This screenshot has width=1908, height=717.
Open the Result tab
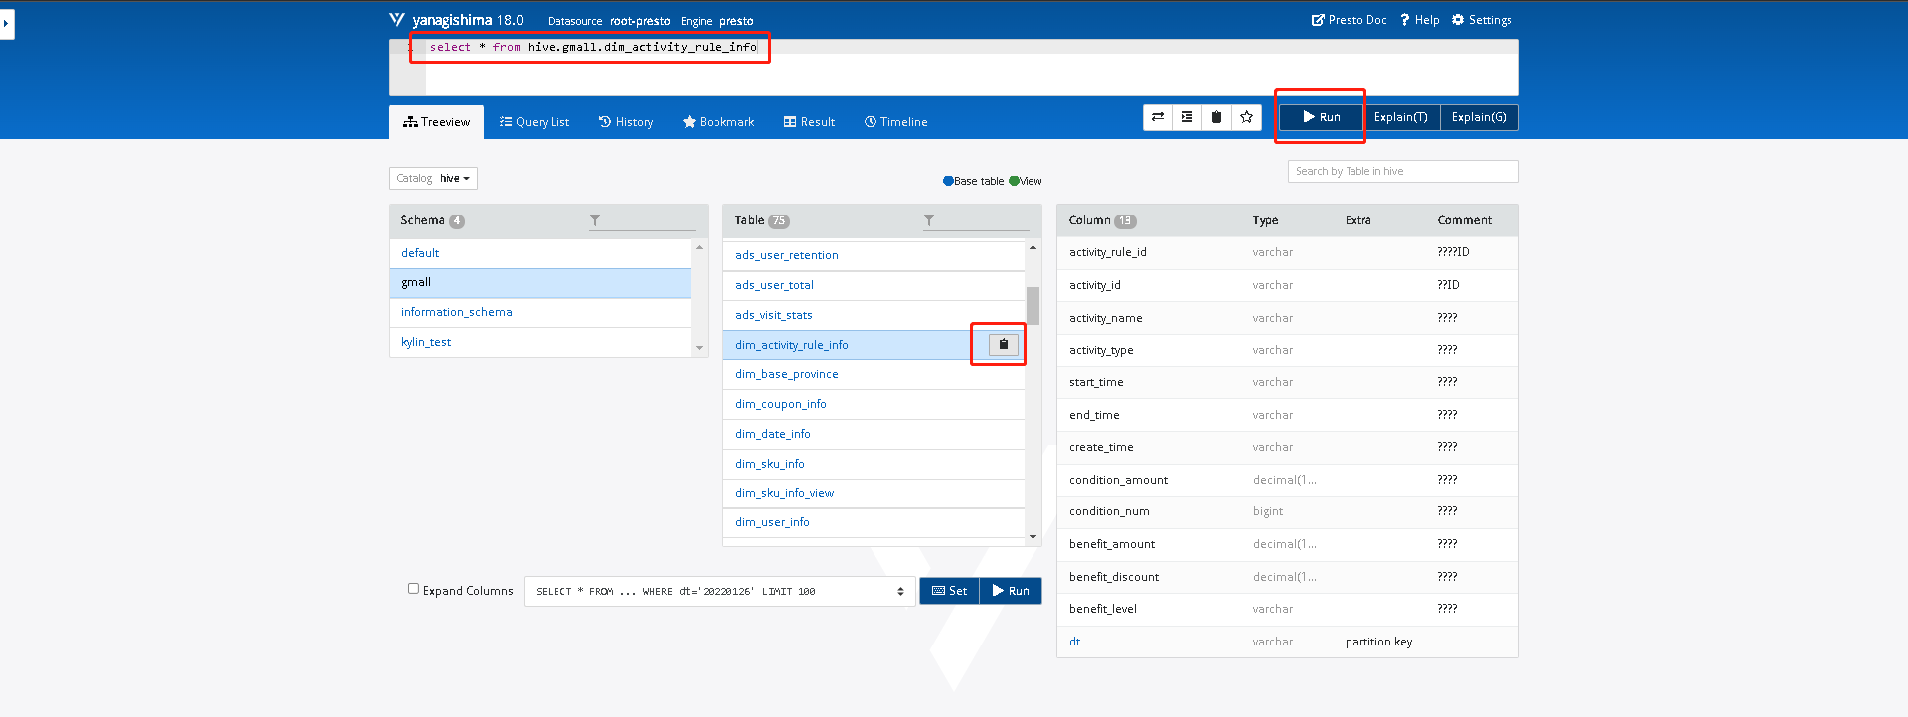[809, 122]
